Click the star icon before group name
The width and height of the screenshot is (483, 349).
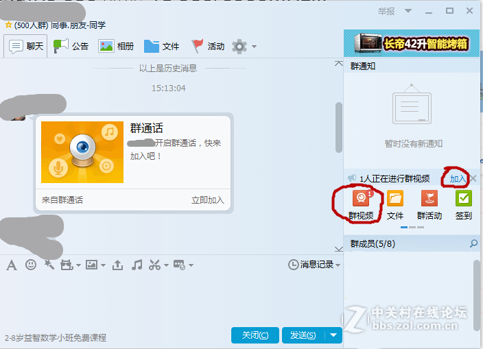coord(9,25)
